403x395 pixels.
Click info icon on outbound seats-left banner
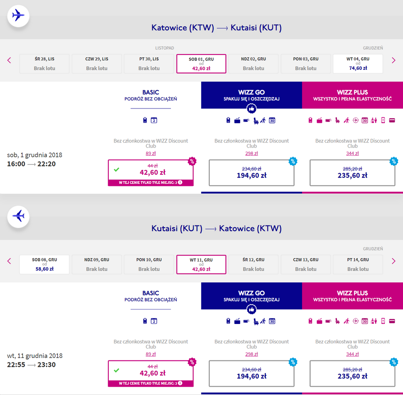(x=180, y=182)
